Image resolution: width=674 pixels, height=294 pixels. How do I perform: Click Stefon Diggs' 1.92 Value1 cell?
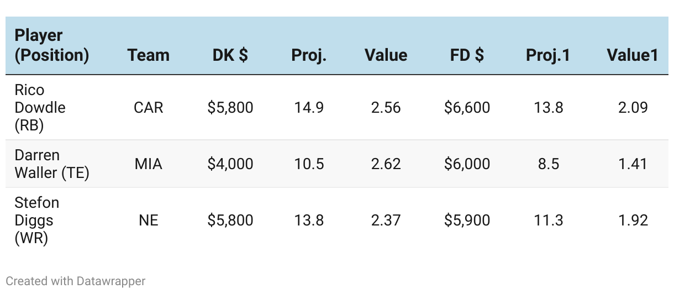(x=633, y=221)
